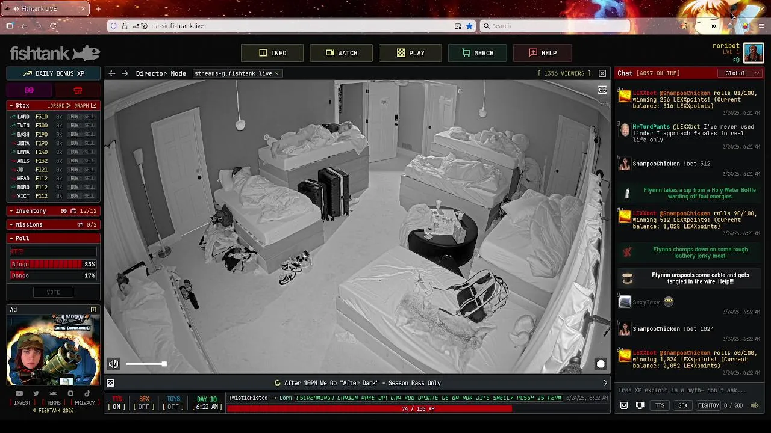The height and width of the screenshot is (433, 771).
Task: Enable TTS mode for chat message
Action: pyautogui.click(x=660, y=405)
